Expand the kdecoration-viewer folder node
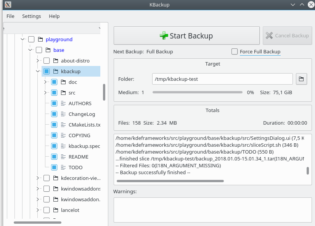315x226 pixels. click(38, 178)
